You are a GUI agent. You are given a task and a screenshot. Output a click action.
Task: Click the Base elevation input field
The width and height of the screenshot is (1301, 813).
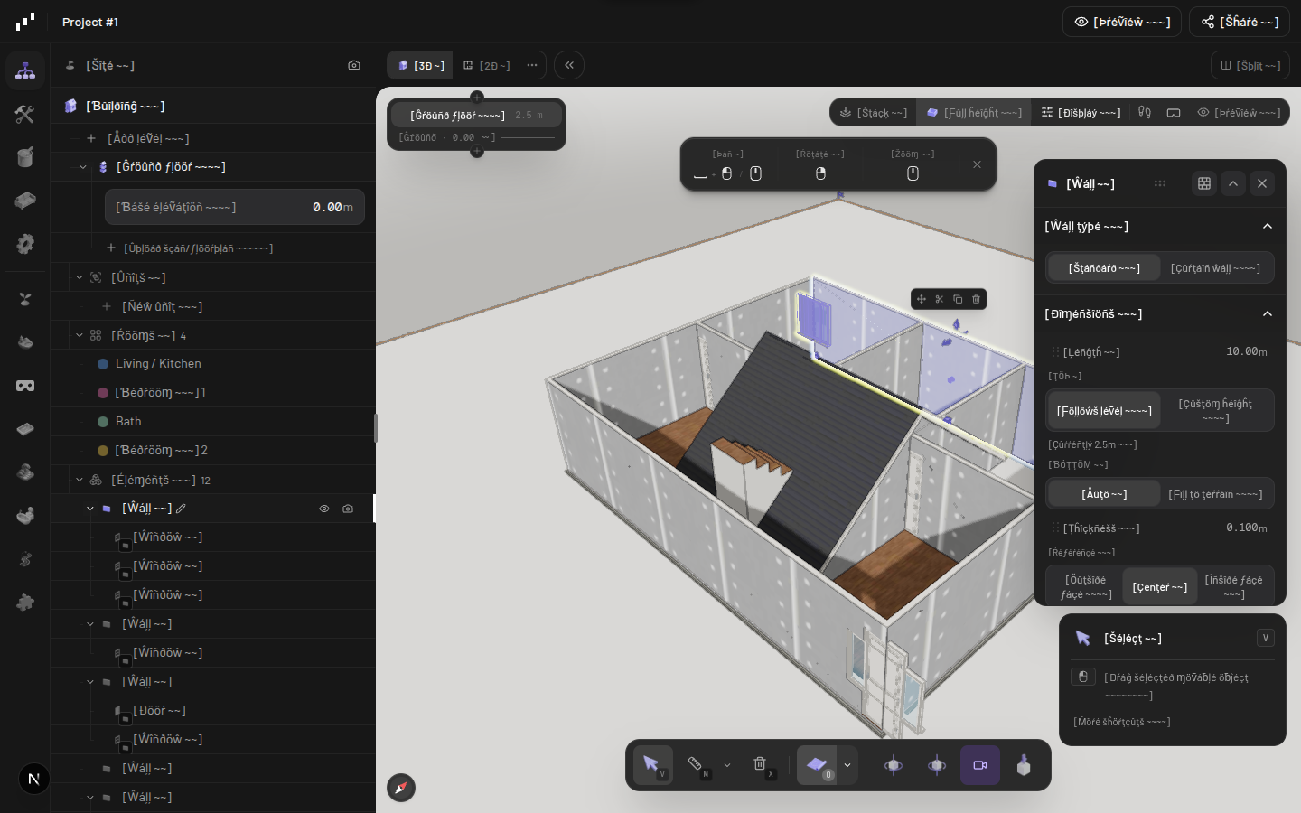[x=235, y=207]
